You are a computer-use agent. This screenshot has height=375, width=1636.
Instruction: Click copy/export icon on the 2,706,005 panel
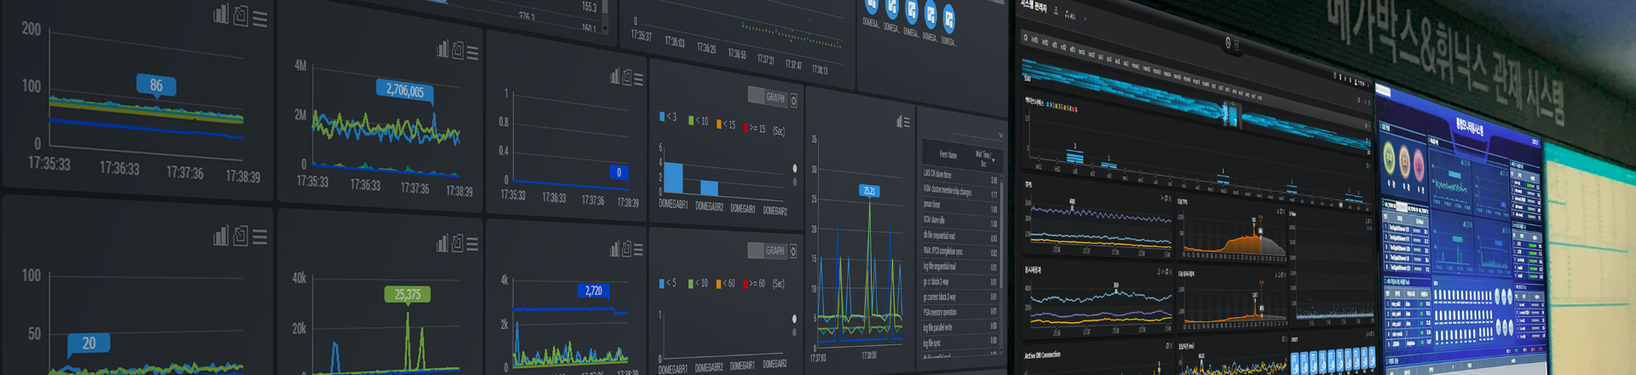[458, 51]
